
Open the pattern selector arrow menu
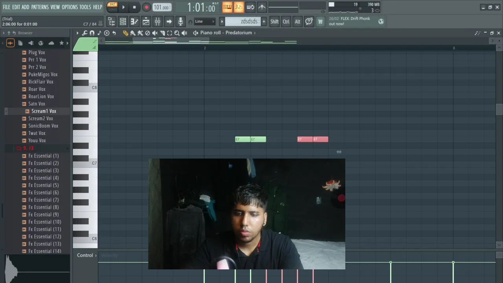point(222,22)
